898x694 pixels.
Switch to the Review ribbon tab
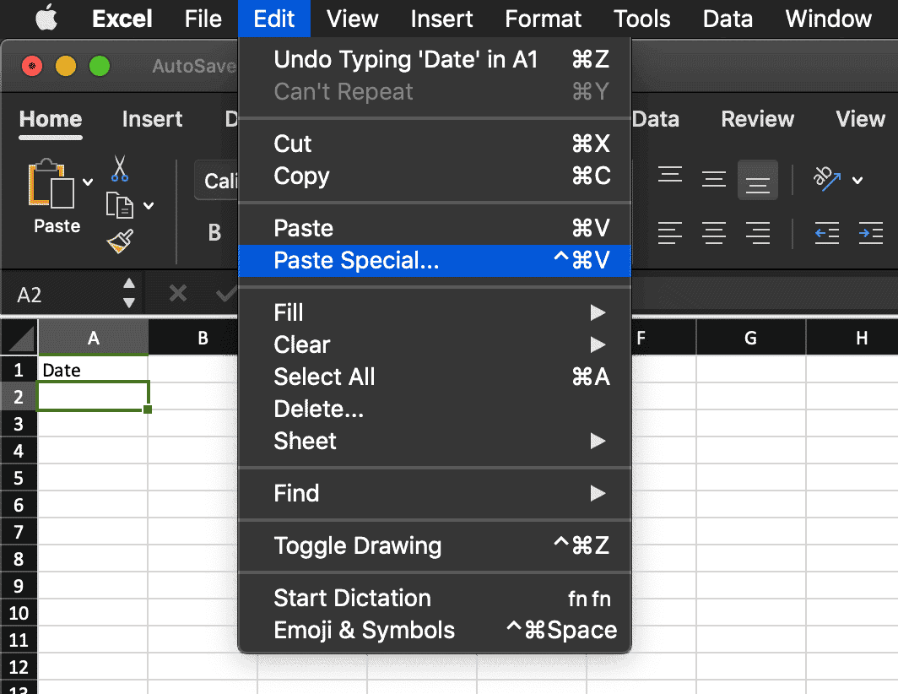click(x=757, y=119)
